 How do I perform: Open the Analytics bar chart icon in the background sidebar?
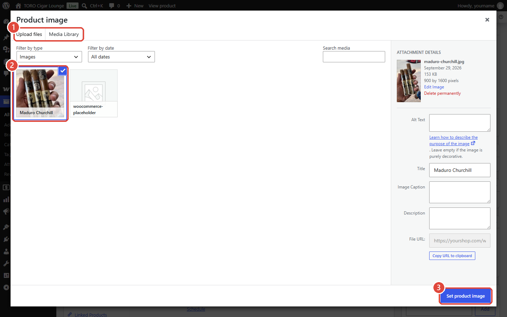(x=6, y=199)
